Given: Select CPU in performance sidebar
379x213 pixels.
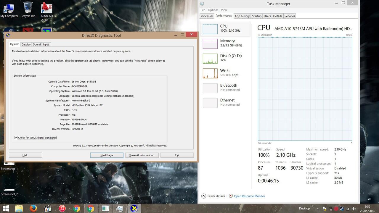Looking at the screenshot, I should (x=226, y=29).
